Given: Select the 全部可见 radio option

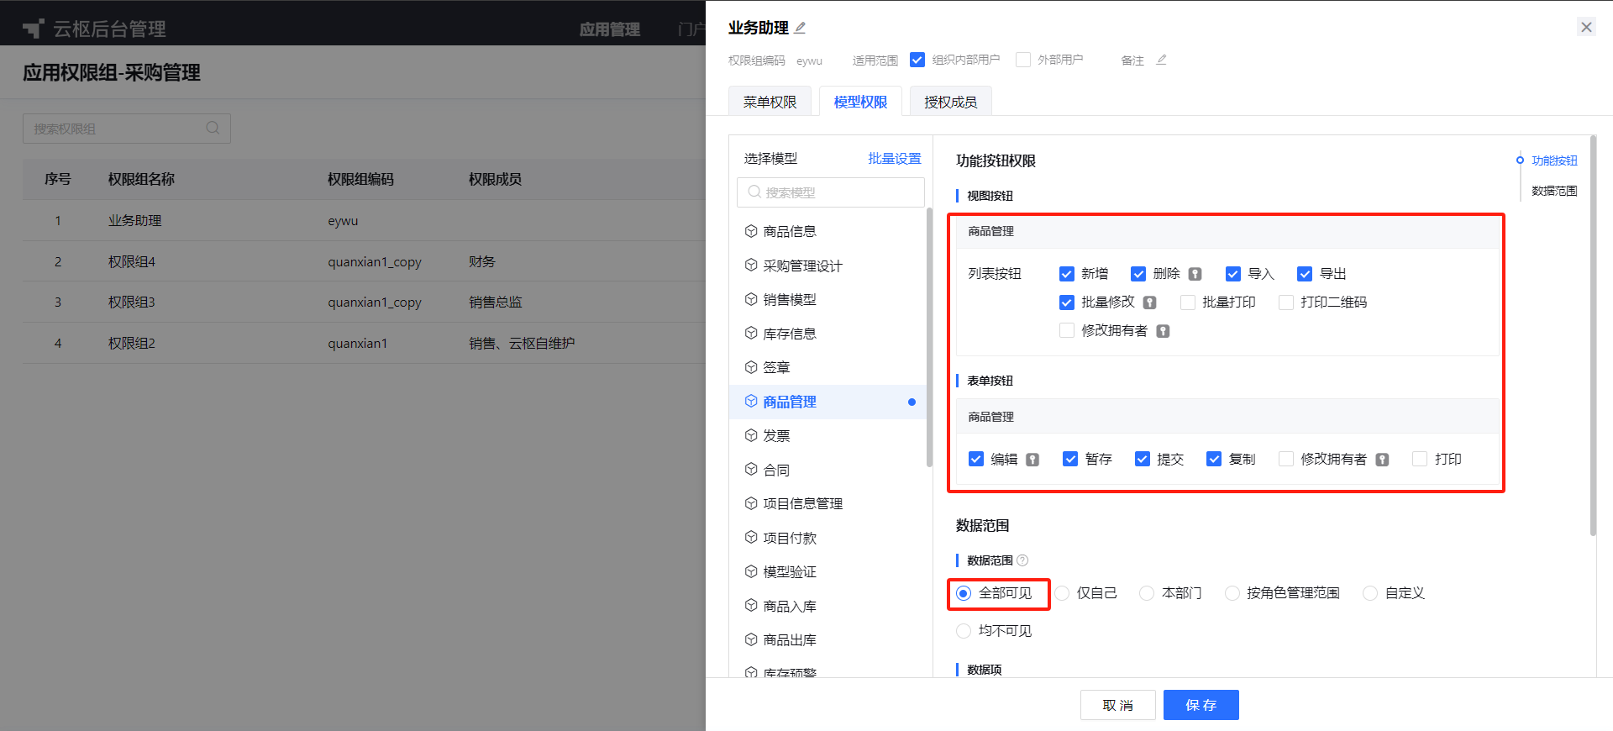Looking at the screenshot, I should (964, 593).
